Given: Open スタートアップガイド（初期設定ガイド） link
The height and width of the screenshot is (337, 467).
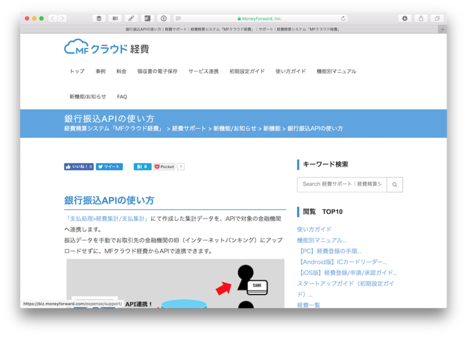Looking at the screenshot, I should [346, 289].
